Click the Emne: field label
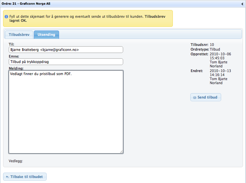246x183 pixels. click(14, 56)
